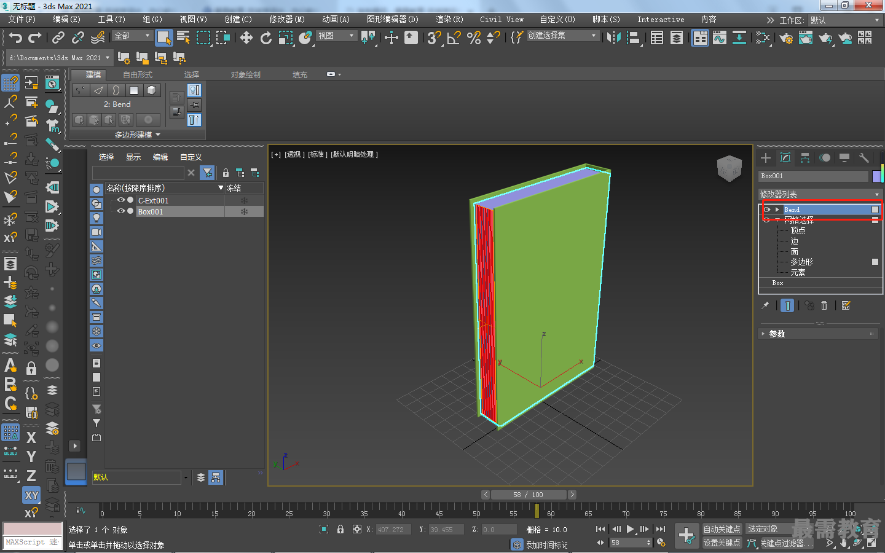Open the 修改器(M) menu
Viewport: 885px width, 553px height.
(287, 20)
